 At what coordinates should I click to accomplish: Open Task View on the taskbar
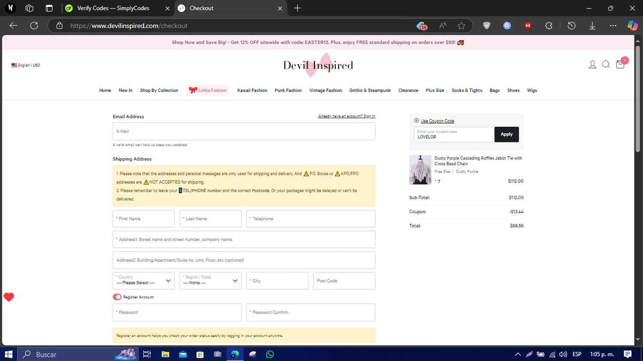tap(147, 354)
